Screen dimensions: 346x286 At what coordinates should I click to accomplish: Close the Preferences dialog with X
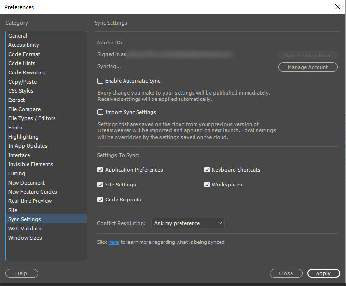pos(338,7)
